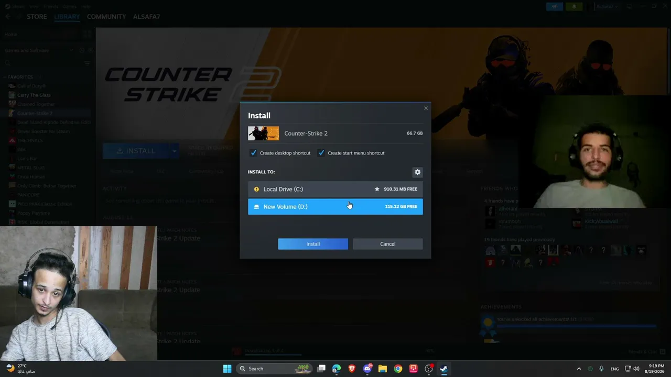Open the Friends menu in Steam
The width and height of the screenshot is (671, 377).
pyautogui.click(x=51, y=6)
